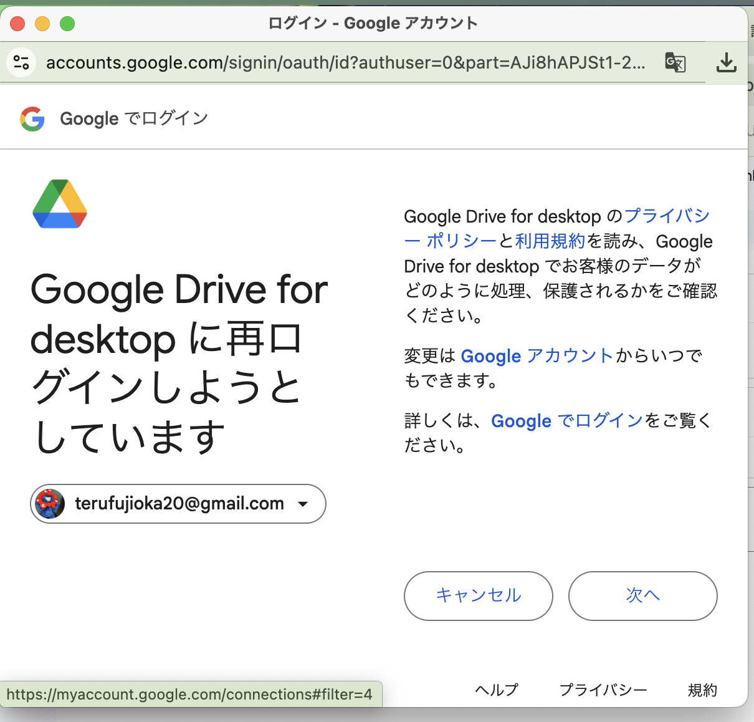Click the Google でログイン header text
This screenshot has width=754, height=722.
[133, 118]
